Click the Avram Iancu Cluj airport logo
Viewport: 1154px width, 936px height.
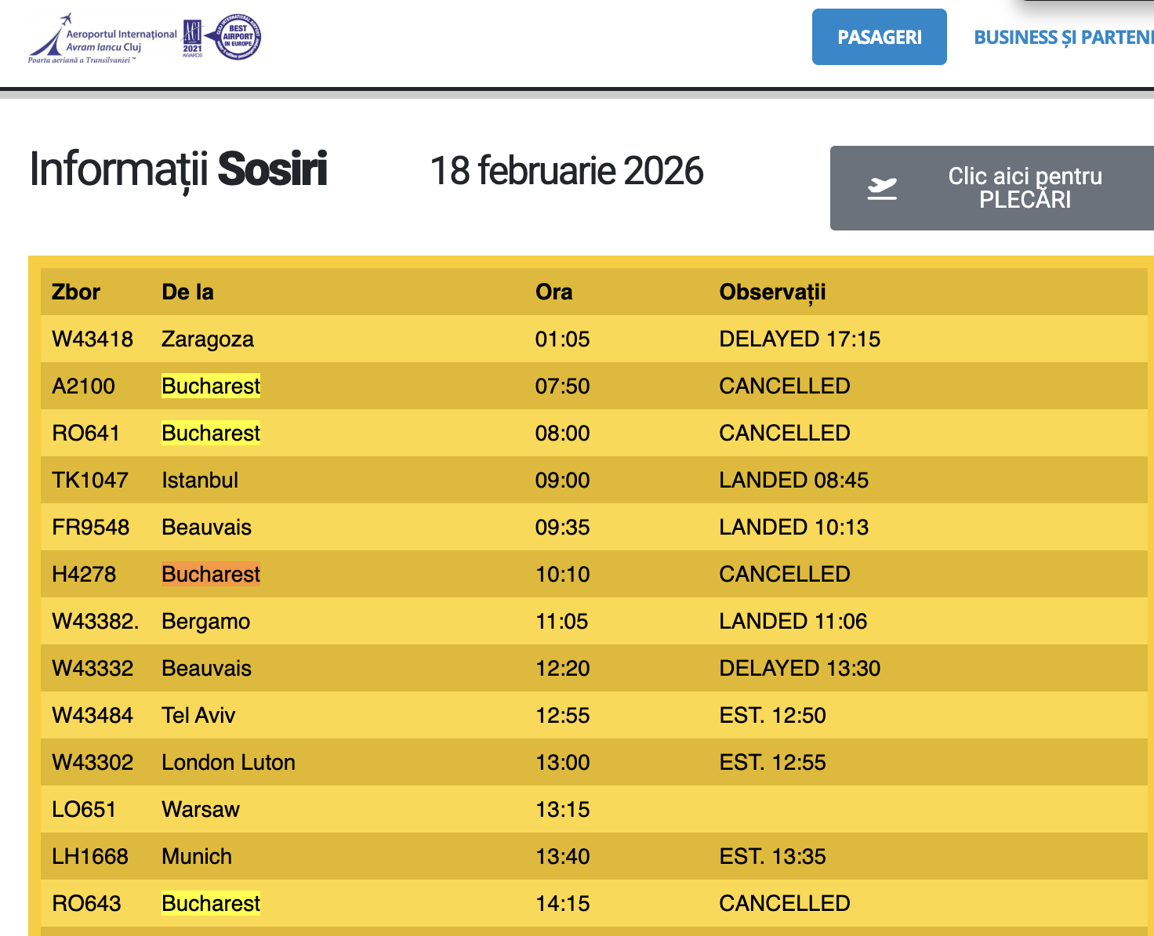click(x=103, y=39)
